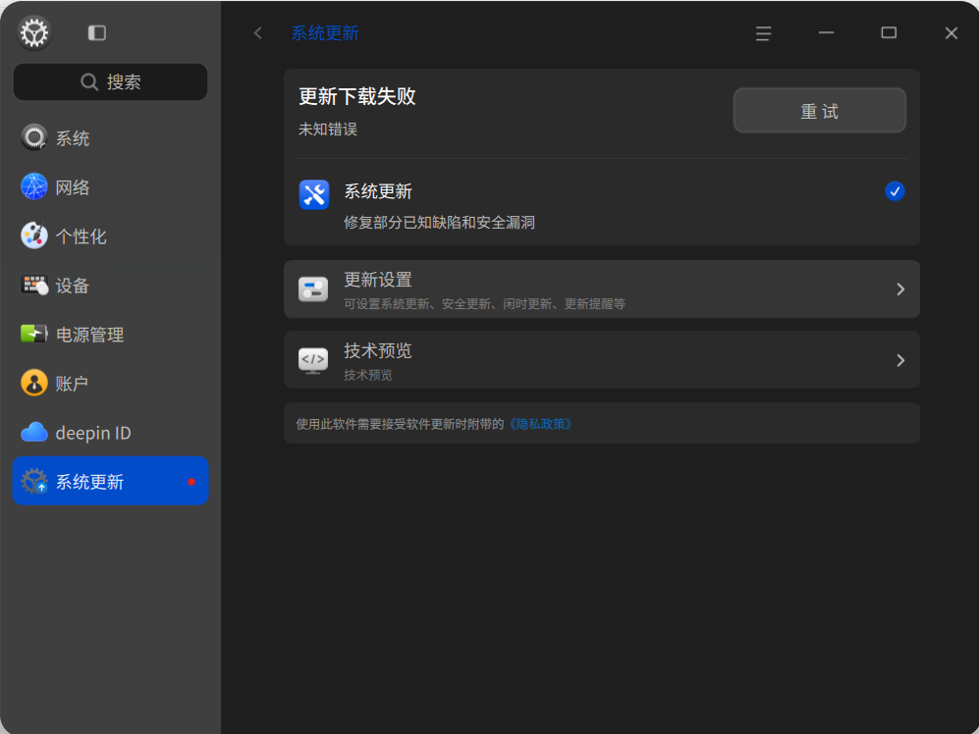Click the 未知错误 error text
Image resolution: width=979 pixels, height=734 pixels.
[328, 130]
